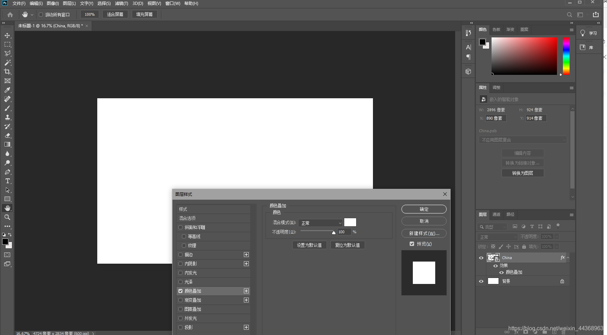Add another 颜色叠加 effect with plus
This screenshot has height=335, width=607.
click(x=246, y=291)
